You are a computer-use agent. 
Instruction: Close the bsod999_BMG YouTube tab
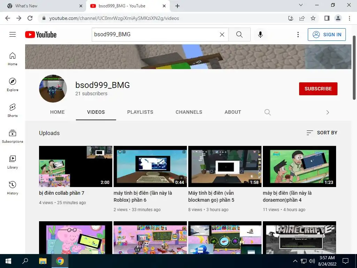click(x=164, y=6)
